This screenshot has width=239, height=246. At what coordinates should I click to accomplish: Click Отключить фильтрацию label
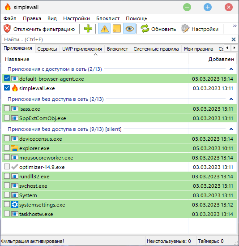tap(44, 29)
